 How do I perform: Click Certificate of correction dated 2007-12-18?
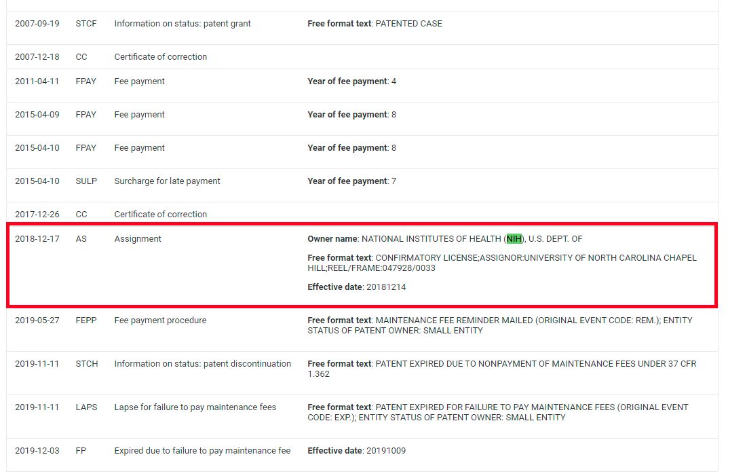[161, 57]
